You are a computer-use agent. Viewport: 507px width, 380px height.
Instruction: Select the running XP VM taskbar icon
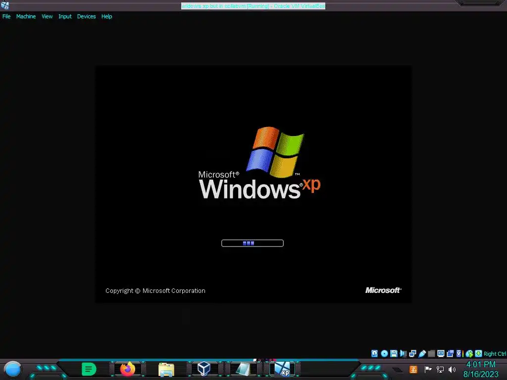coord(282,369)
